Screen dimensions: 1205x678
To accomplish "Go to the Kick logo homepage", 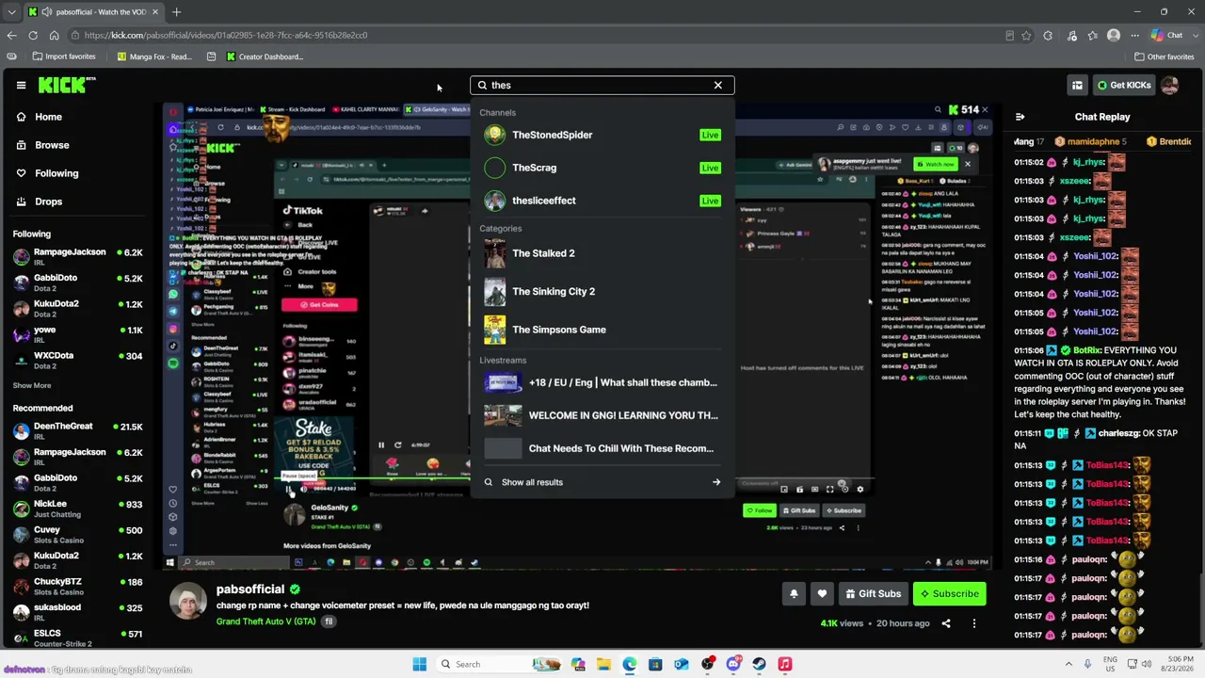I will [67, 85].
